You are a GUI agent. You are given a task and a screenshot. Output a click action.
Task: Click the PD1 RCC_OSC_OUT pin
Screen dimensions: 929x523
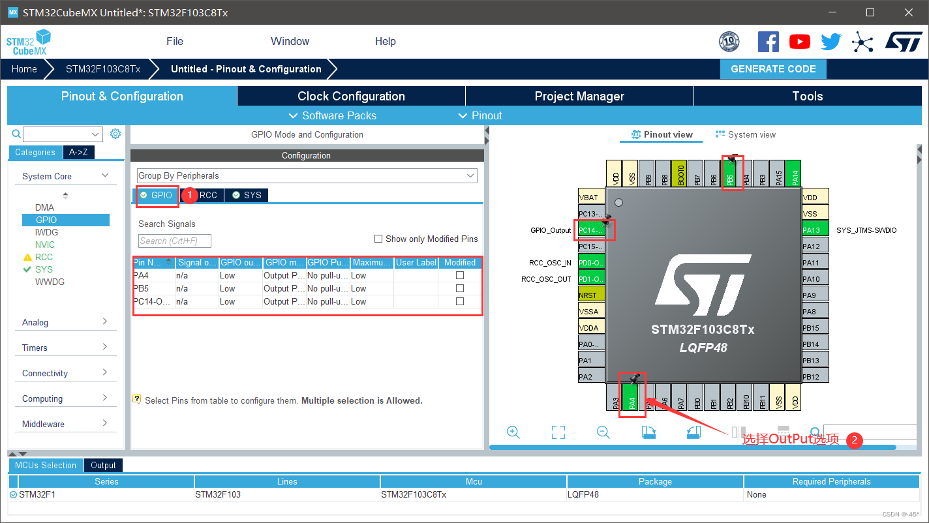[592, 279]
